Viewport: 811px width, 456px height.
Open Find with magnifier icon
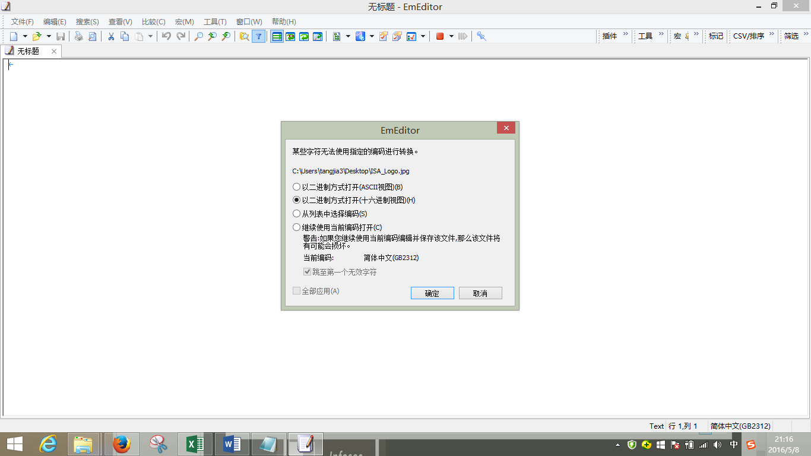click(199, 36)
